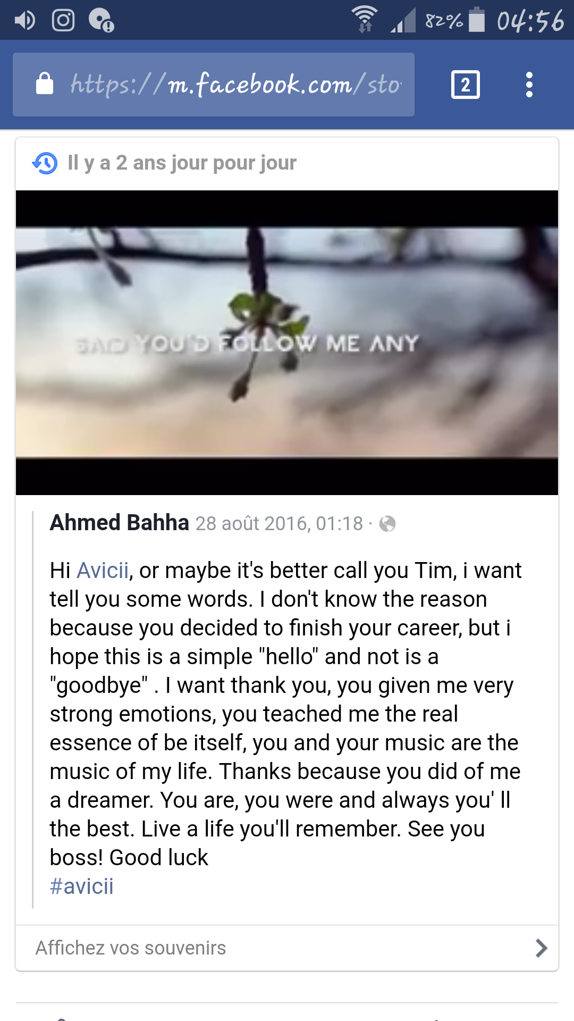Open the post date 28 août 2016
574x1021 pixels.
279,524
